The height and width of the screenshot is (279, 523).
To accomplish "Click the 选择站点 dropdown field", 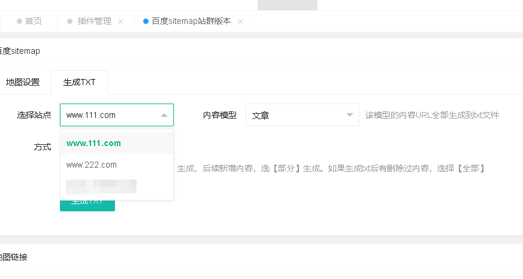I will point(117,115).
